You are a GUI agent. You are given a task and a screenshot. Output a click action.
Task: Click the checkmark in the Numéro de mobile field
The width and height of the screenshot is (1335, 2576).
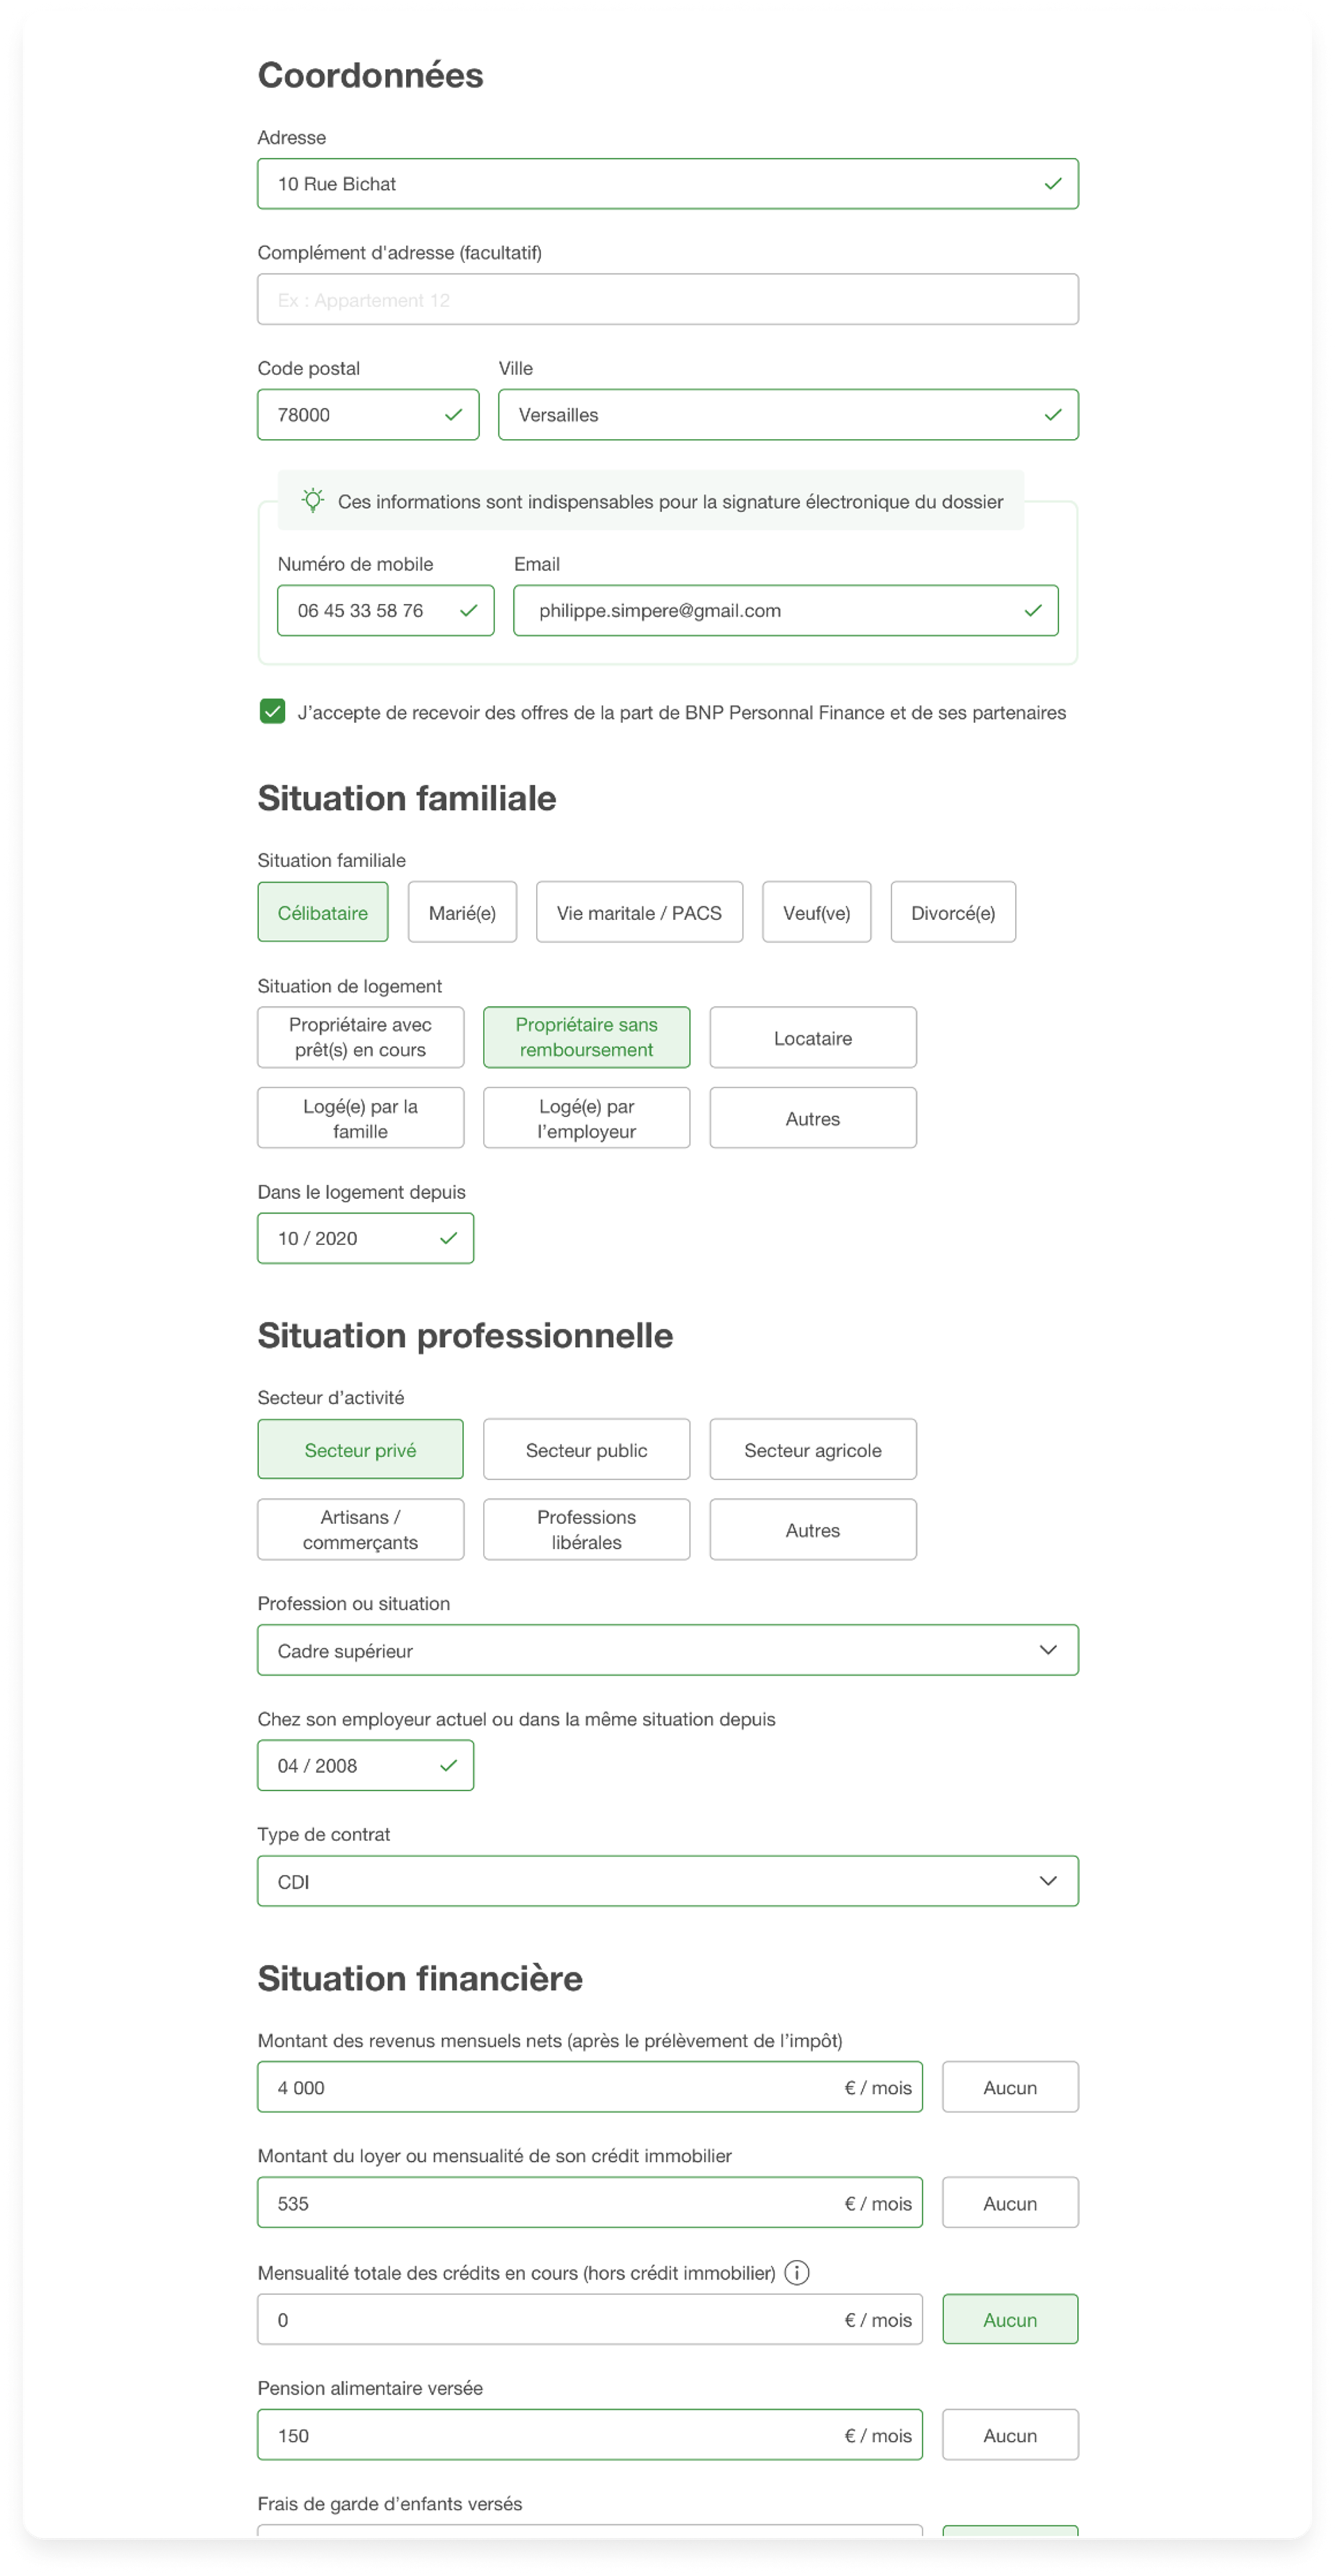468,610
